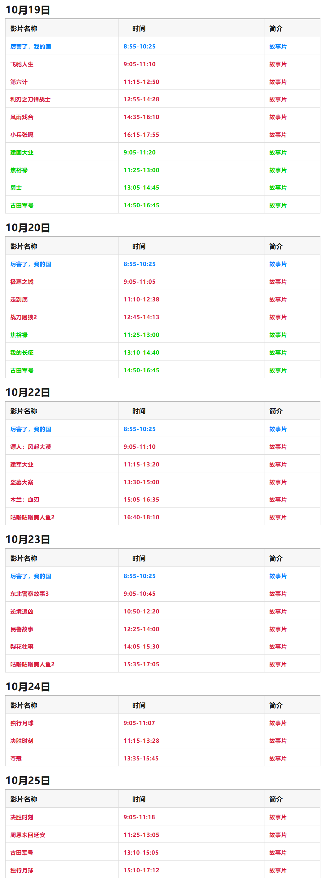Click the 9:05-10:45 time entry

click(140, 594)
